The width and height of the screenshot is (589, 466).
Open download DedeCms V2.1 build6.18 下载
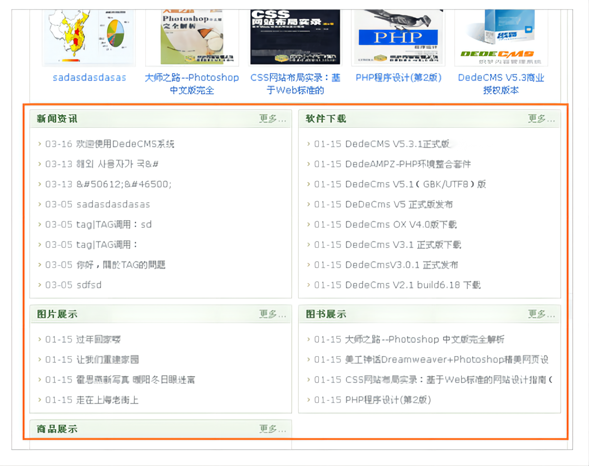coord(413,285)
